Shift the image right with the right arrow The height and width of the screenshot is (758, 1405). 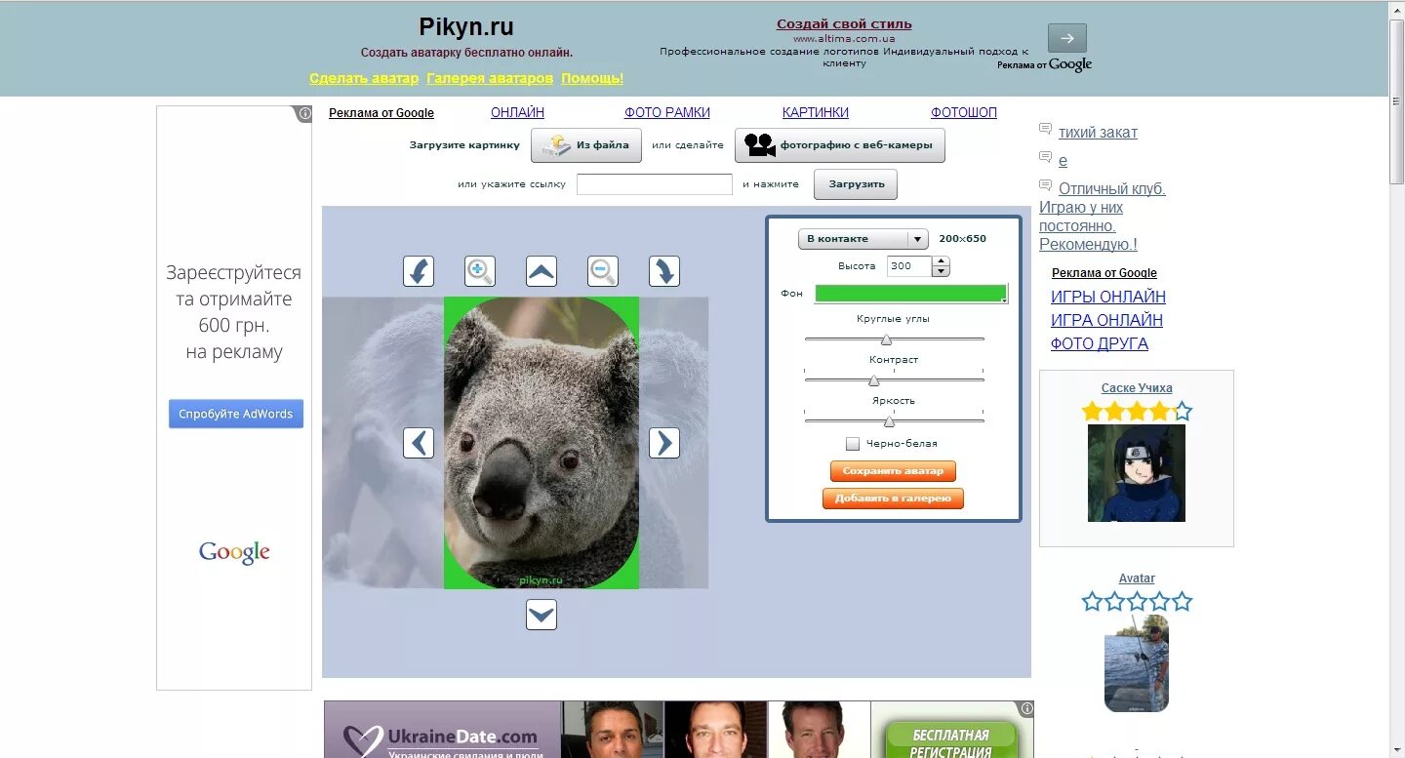pos(664,443)
